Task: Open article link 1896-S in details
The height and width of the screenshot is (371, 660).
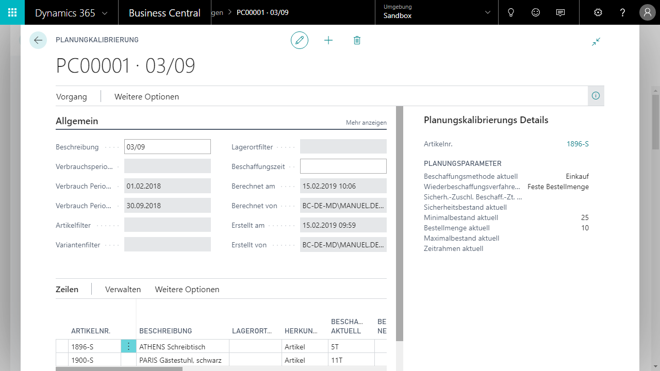Action: tap(577, 144)
